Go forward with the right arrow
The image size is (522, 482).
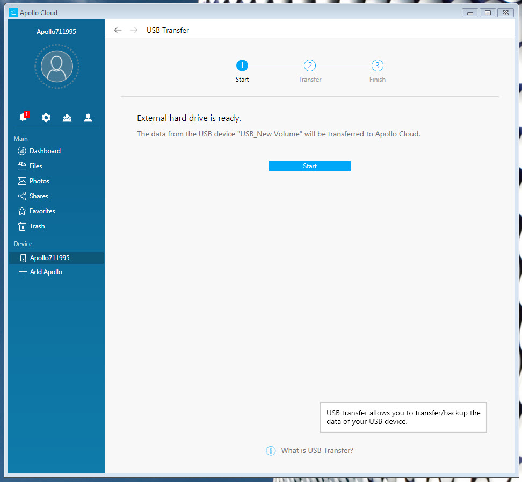coord(134,30)
